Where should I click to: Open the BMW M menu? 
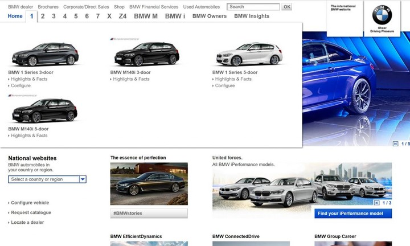click(146, 16)
